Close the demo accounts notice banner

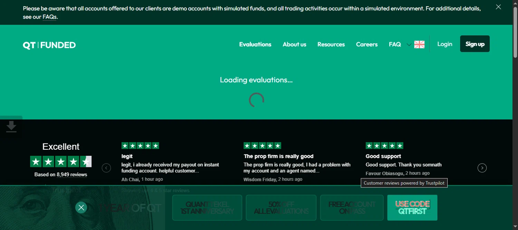coord(498,7)
